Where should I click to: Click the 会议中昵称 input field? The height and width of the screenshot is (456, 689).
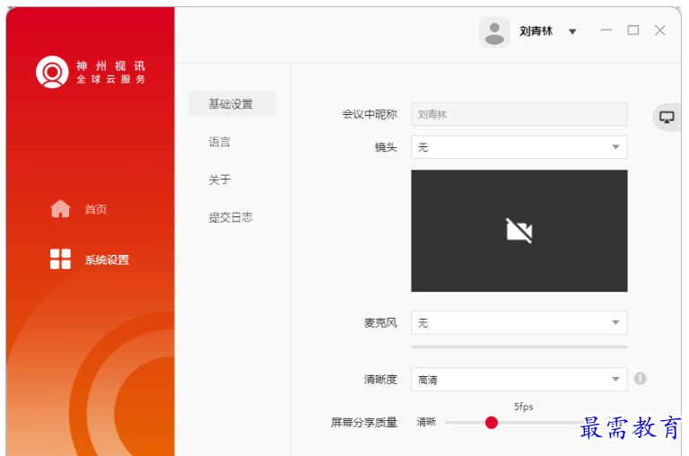pyautogui.click(x=519, y=114)
